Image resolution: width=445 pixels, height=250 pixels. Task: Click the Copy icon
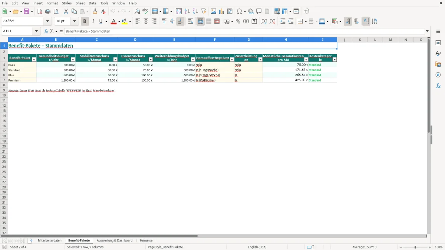coord(74,11)
